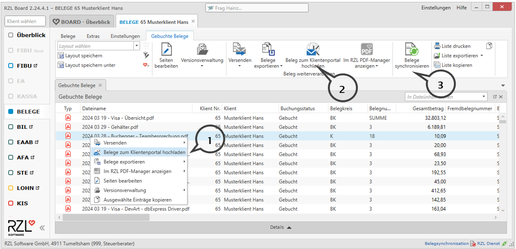Click Beleg zum Klientenportal hochladen ribbon icon
The width and height of the screenshot is (516, 249).
click(312, 50)
